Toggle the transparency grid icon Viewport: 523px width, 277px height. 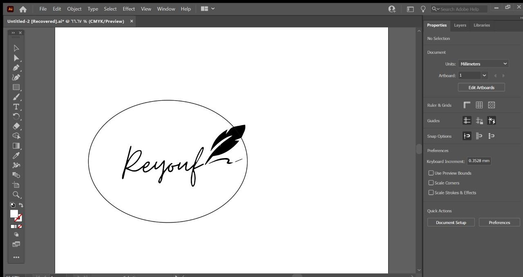point(492,105)
